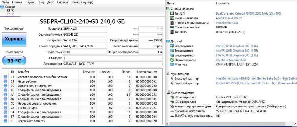Click the SMART-статус жёстких дисков icon
The image size is (297, 127).
tap(172, 116)
